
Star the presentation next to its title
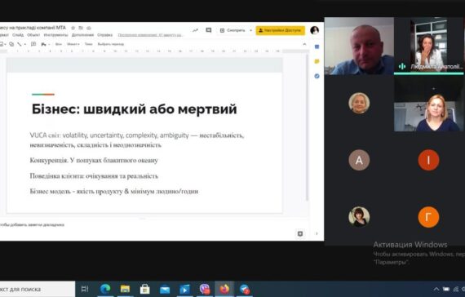tap(73, 28)
